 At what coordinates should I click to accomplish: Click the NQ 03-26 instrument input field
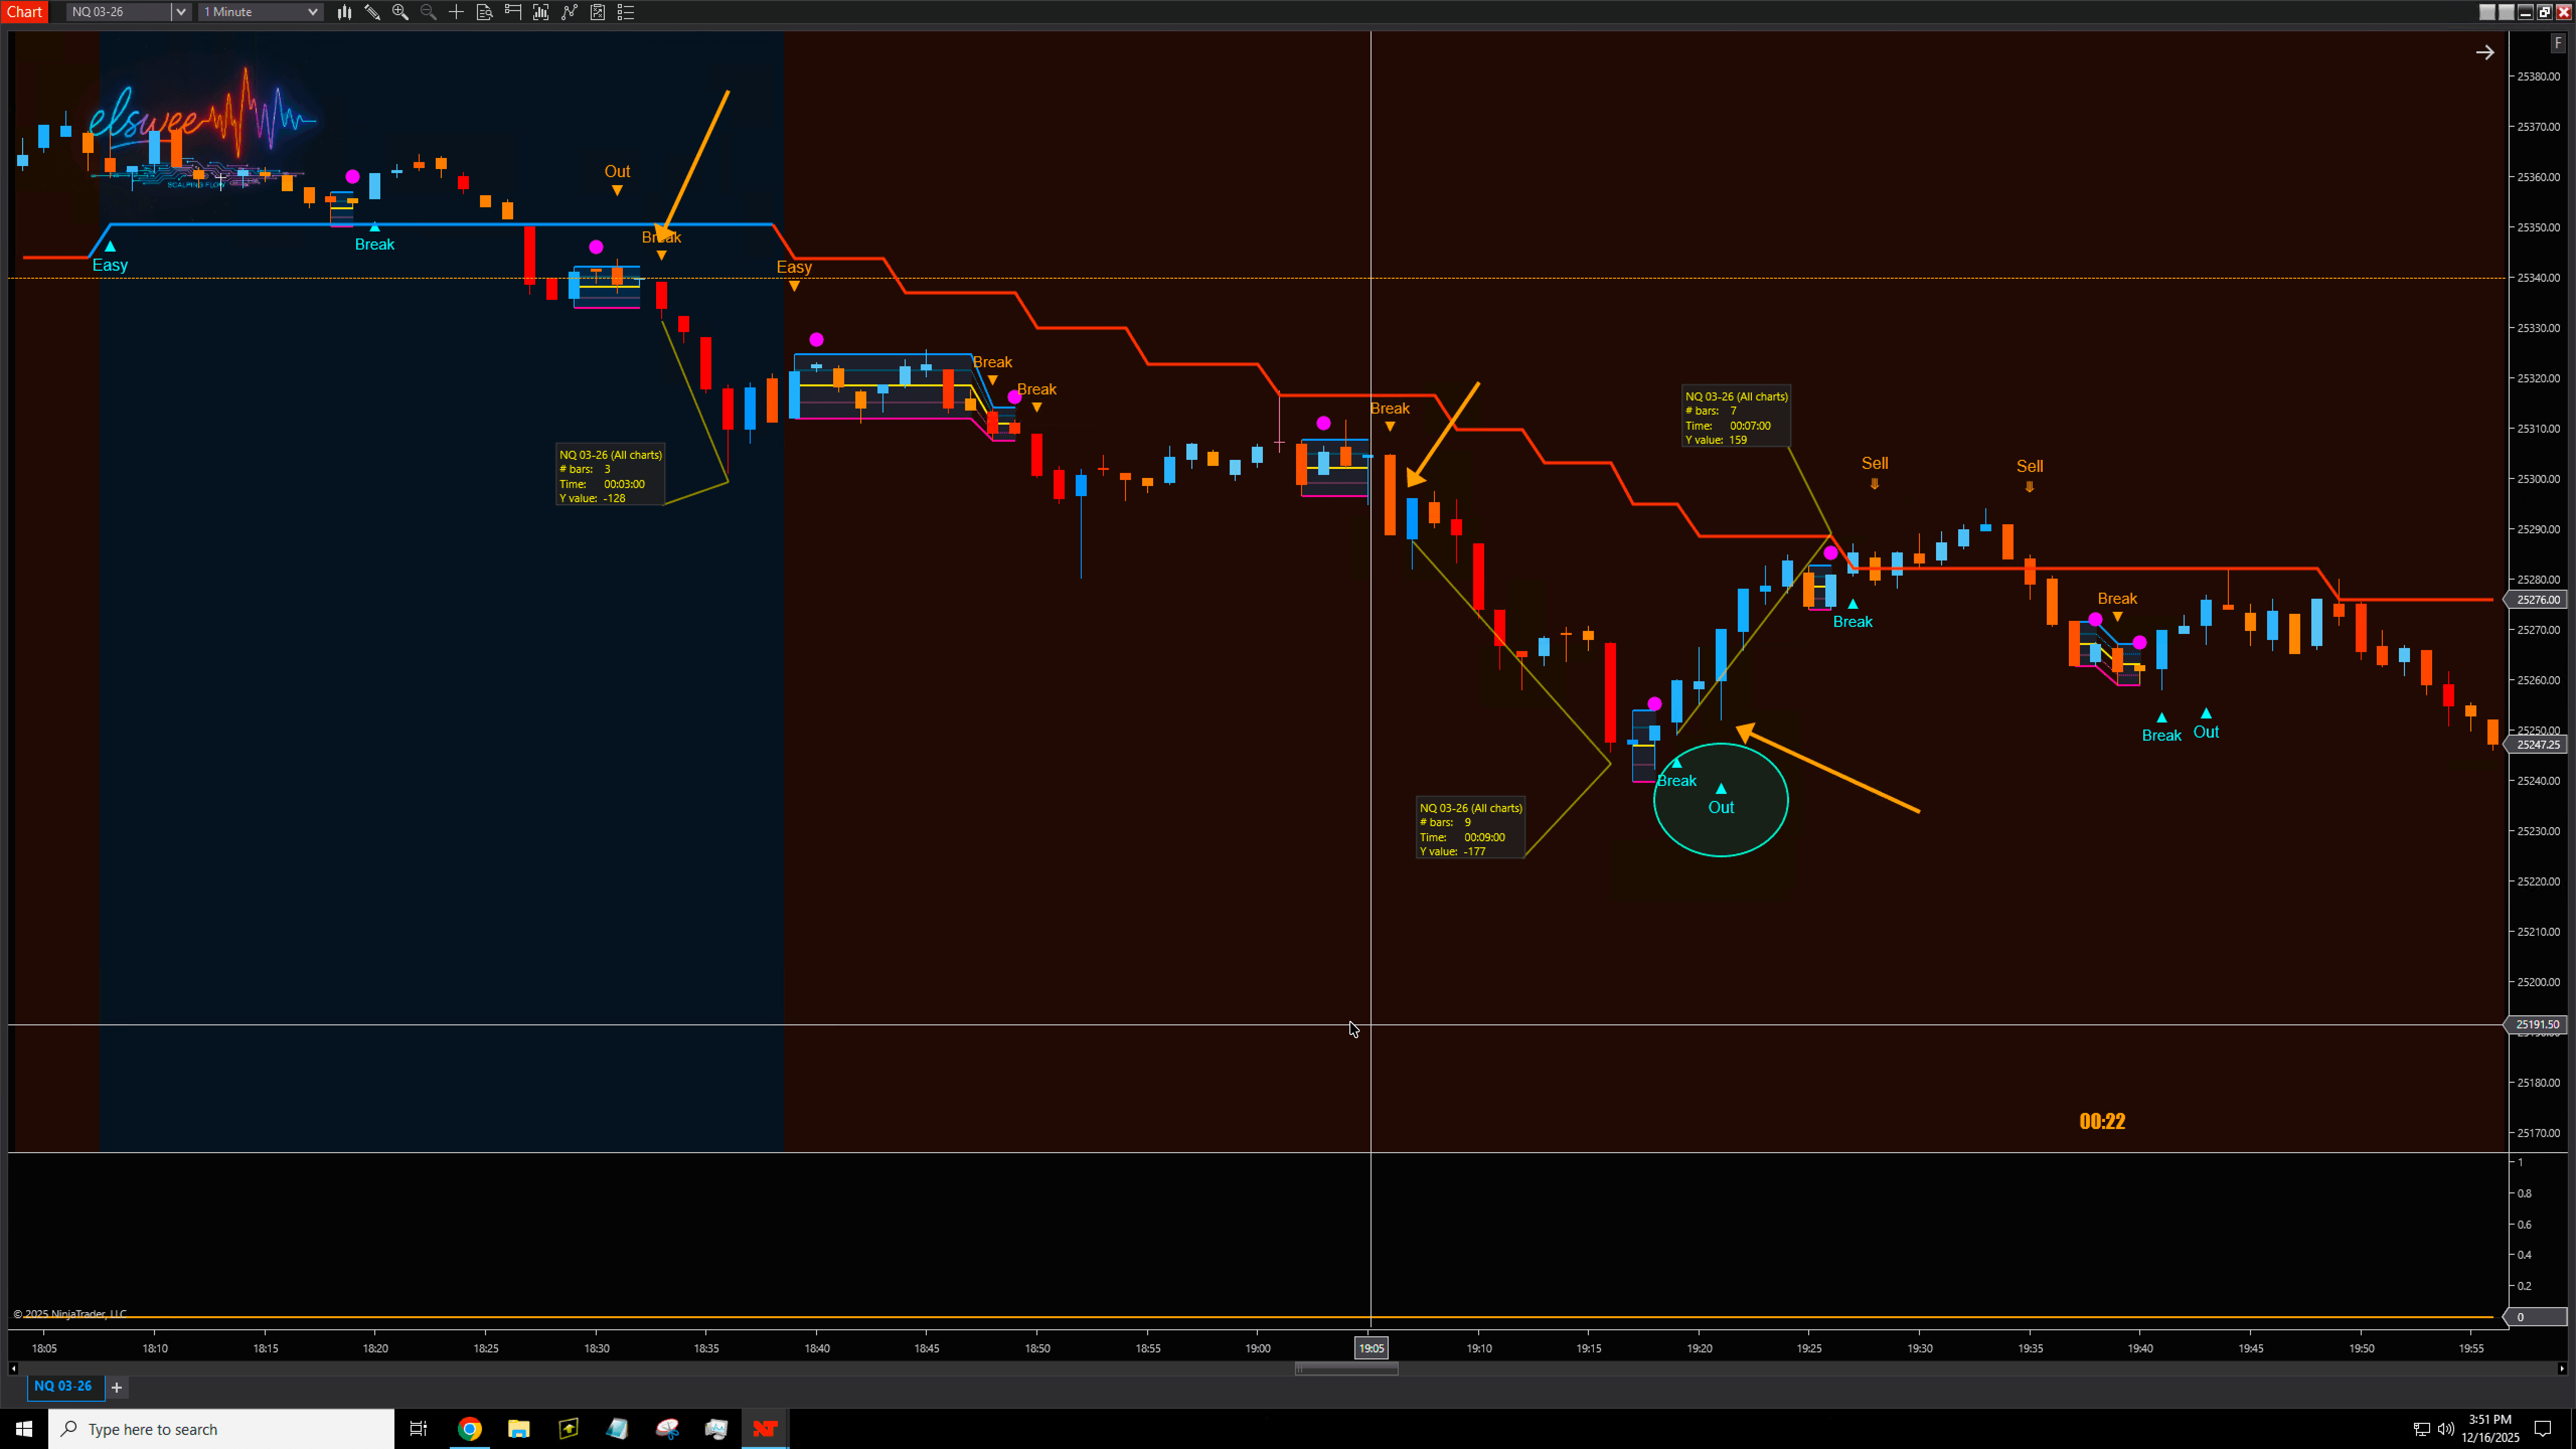(x=119, y=12)
